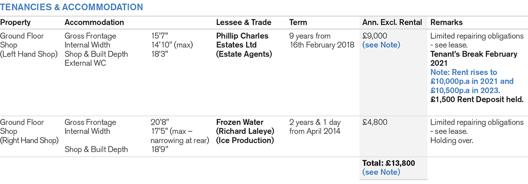Click the Property column header

click(x=15, y=22)
